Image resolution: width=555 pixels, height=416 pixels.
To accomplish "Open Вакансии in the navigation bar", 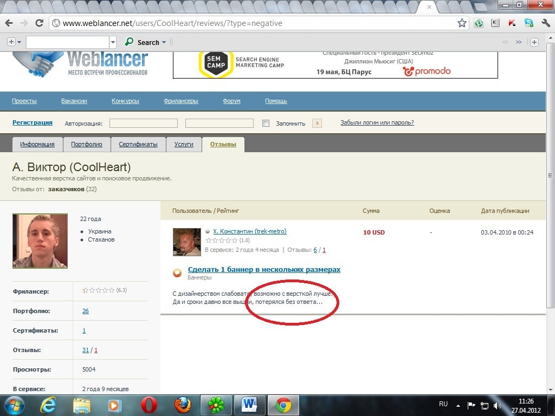I will (x=74, y=101).
